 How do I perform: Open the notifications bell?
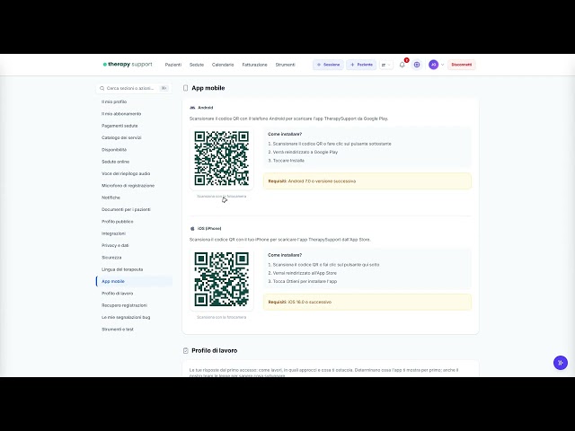click(402, 65)
